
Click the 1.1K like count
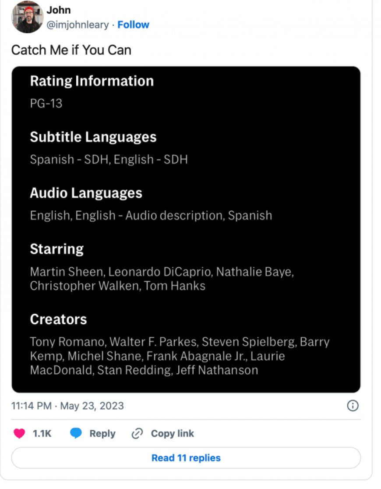pyautogui.click(x=41, y=433)
